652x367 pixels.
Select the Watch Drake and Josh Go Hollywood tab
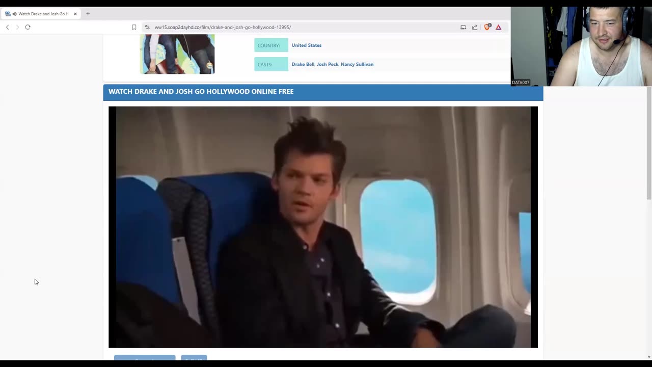pos(41,14)
